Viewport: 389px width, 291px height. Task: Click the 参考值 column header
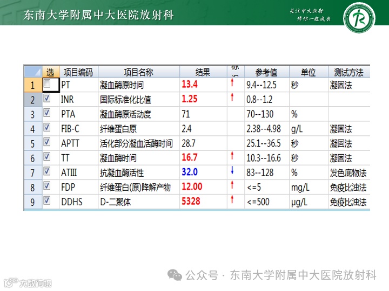coord(267,72)
